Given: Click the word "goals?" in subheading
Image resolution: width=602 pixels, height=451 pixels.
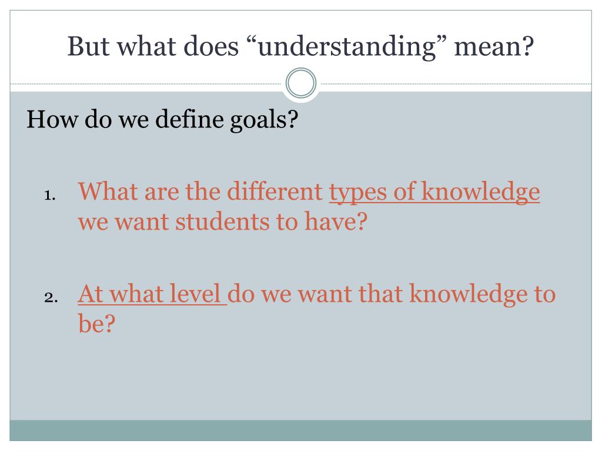Looking at the screenshot, I should click(264, 120).
